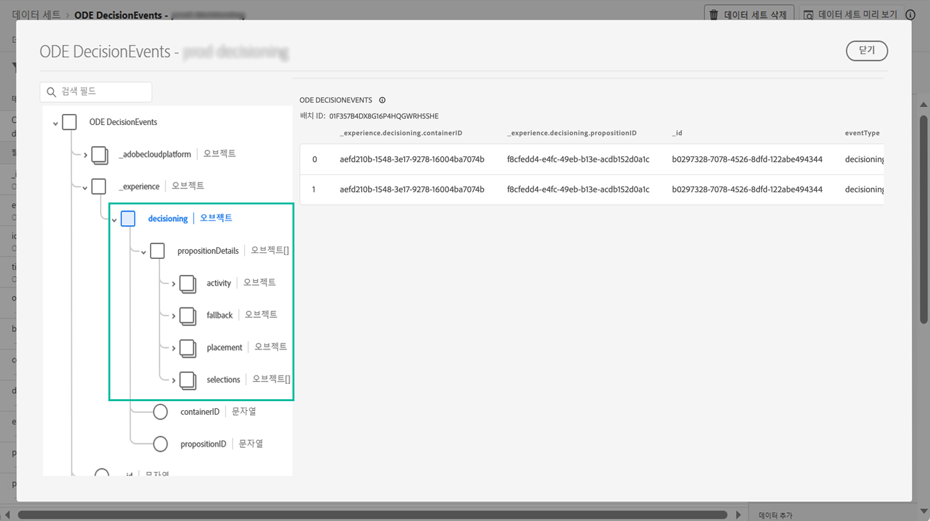This screenshot has height=521, width=930.
Task: Collapse the _experience node
Action: click(85, 187)
